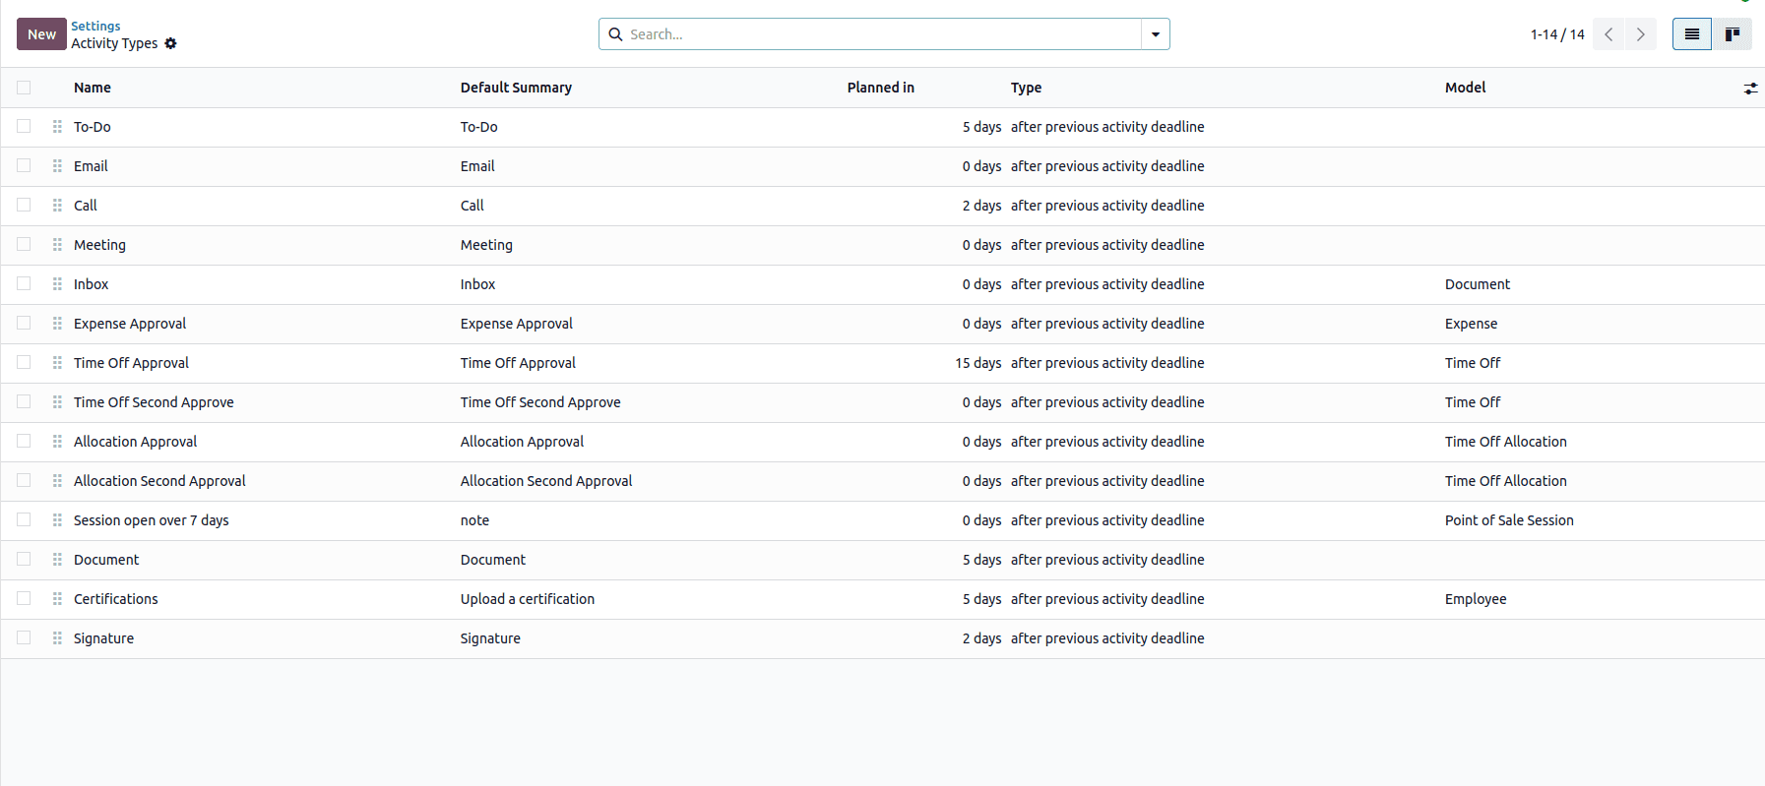Screen dimensions: 1765x786
Task: Open optional columns settings icon
Action: (x=1750, y=89)
